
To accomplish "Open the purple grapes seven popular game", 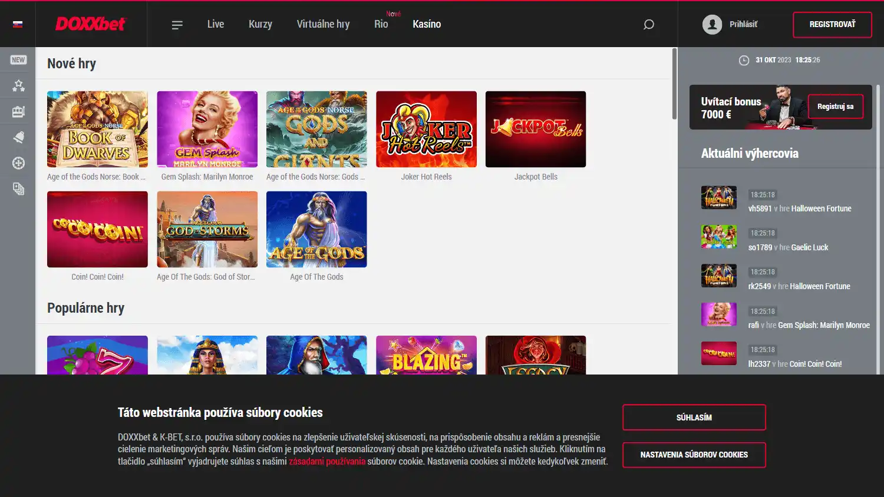I will point(97,355).
